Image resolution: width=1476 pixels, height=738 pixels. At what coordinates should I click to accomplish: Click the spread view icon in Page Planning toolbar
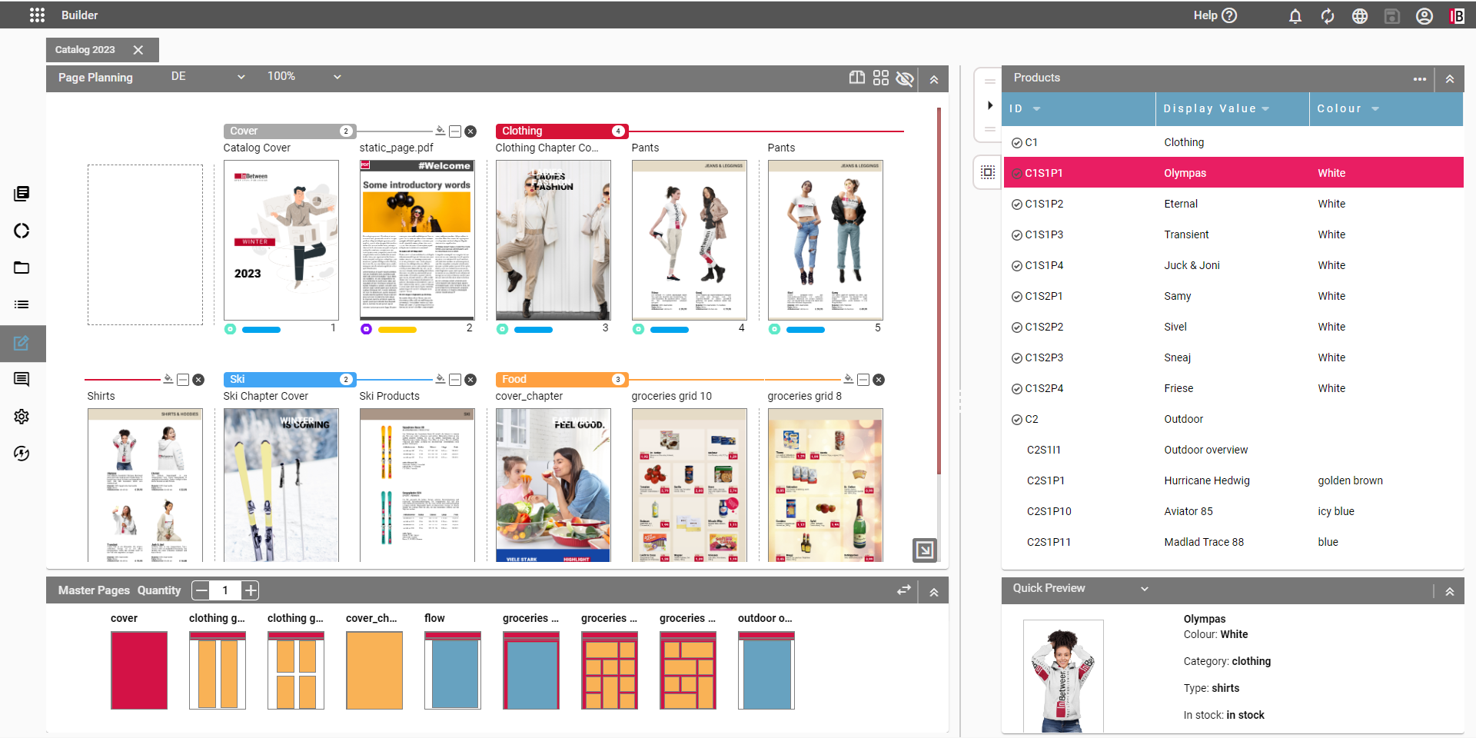click(x=856, y=78)
